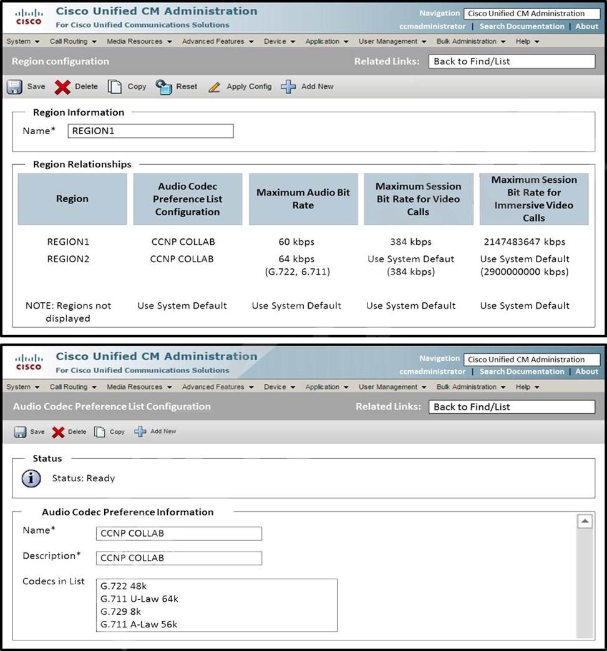Viewport: 607px width, 651px height.
Task: Click the Save icon in Audio Codec Preference toolbar
Action: coord(20,432)
